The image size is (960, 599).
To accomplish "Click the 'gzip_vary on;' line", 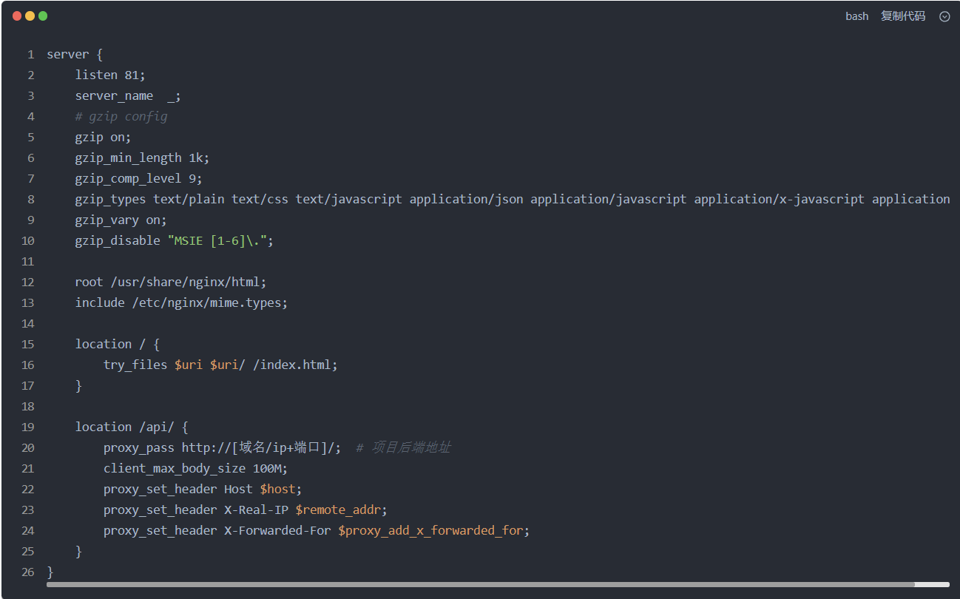I will click(x=121, y=220).
